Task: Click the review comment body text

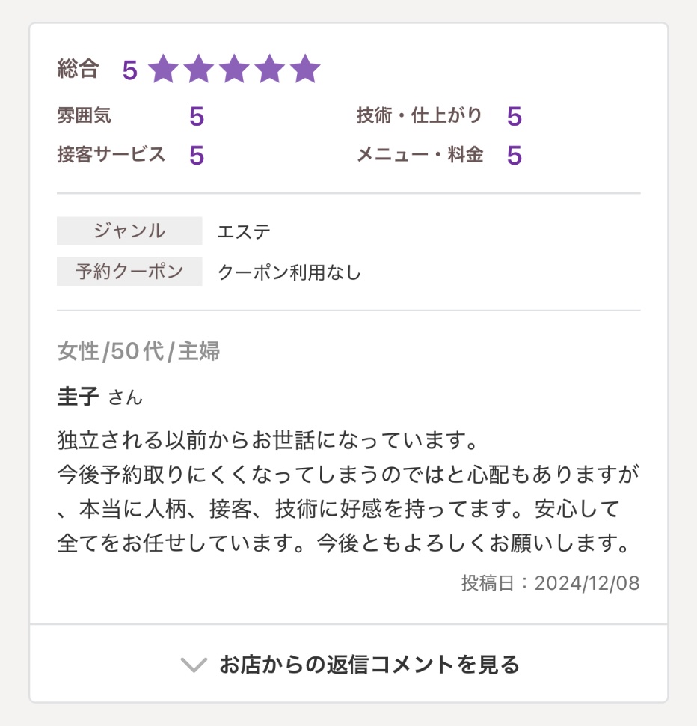Action: pos(348,491)
